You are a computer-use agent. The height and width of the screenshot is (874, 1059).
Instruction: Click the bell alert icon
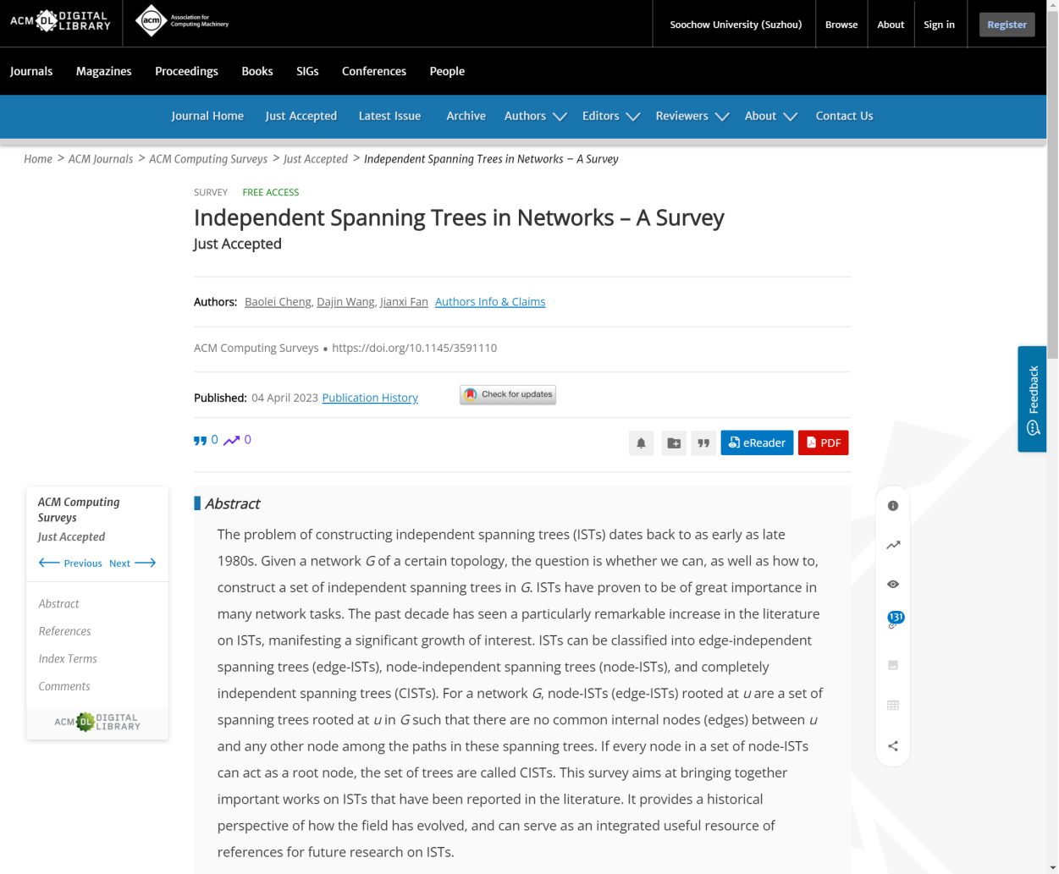click(641, 442)
